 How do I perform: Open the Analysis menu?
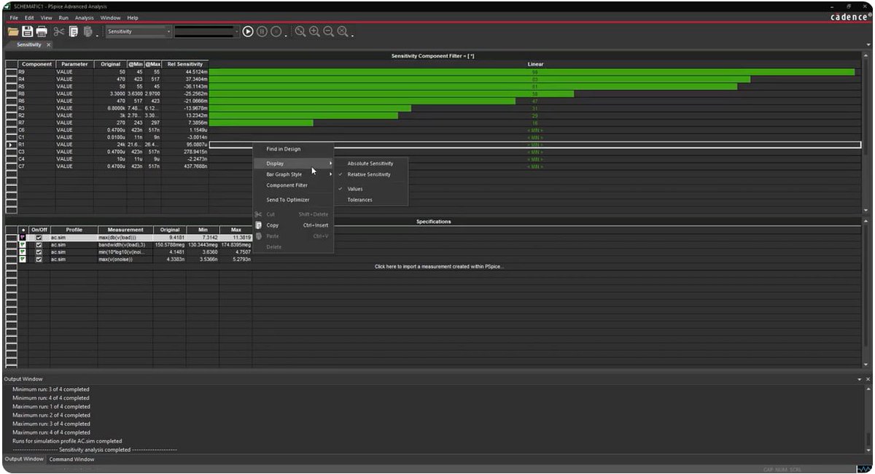[x=84, y=18]
